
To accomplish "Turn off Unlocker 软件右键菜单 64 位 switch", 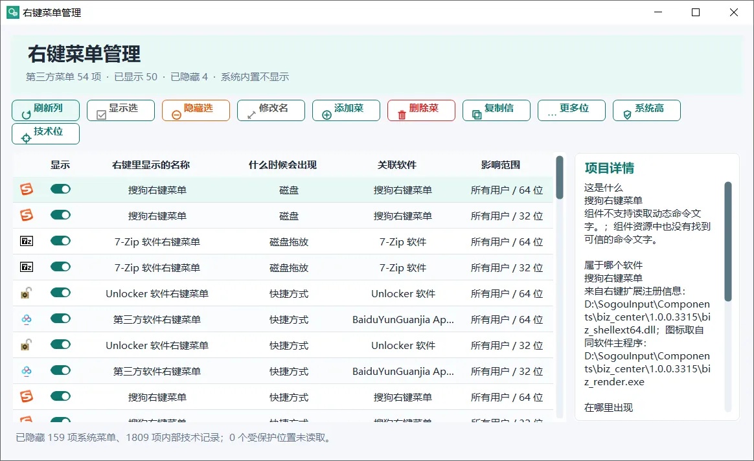I will coord(61,293).
